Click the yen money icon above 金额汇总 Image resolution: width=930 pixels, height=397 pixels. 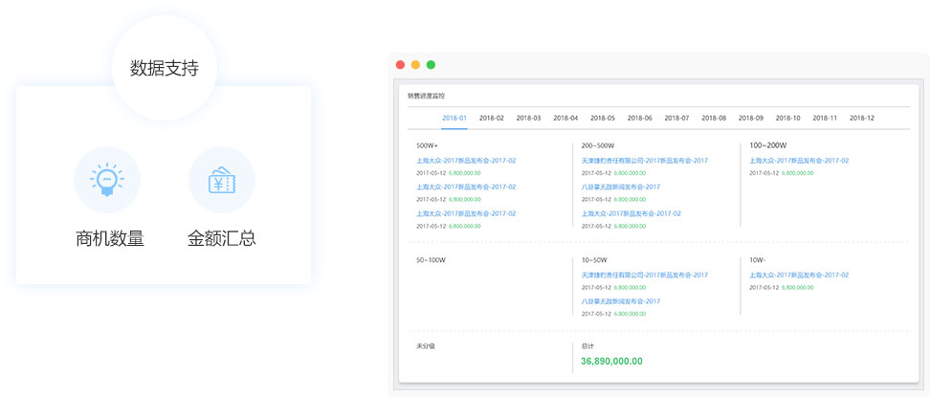[221, 180]
